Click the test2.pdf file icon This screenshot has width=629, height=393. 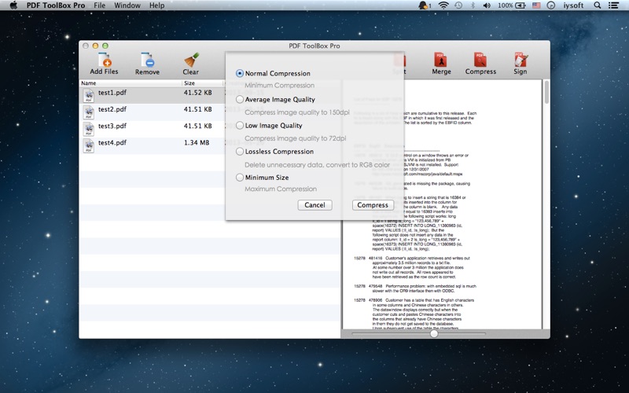click(x=89, y=112)
